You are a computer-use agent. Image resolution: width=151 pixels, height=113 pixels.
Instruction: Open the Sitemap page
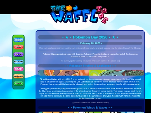click(18, 54)
